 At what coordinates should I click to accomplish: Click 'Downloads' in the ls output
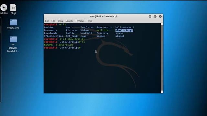tap(50, 33)
